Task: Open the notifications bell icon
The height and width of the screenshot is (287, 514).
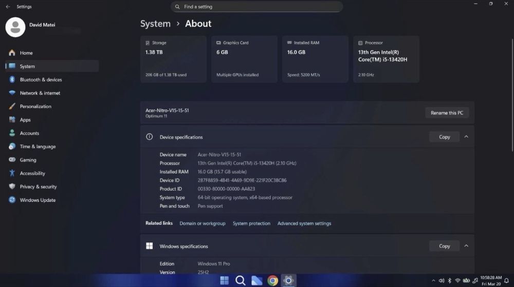Action: click(x=506, y=280)
